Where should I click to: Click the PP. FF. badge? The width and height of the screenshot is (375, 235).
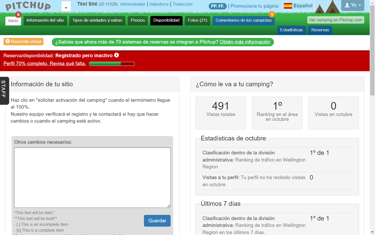pyautogui.click(x=218, y=6)
